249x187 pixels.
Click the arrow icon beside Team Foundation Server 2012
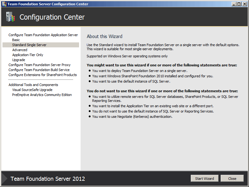pyautogui.click(x=4, y=179)
